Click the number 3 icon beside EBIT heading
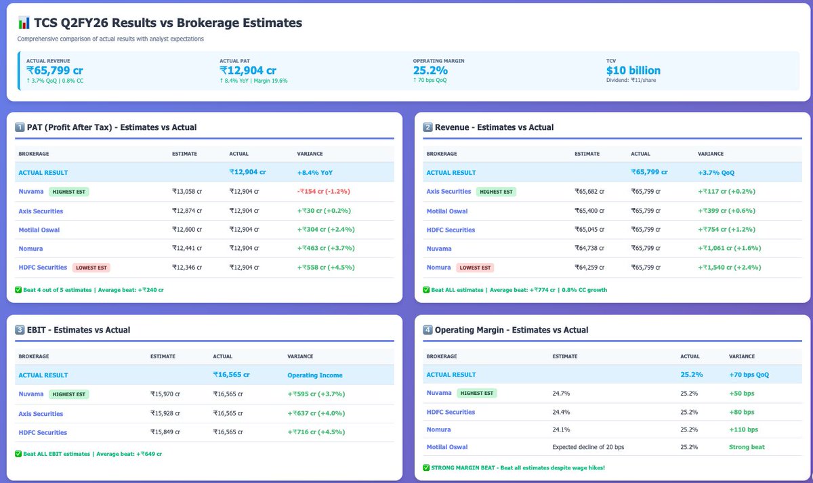 click(20, 330)
